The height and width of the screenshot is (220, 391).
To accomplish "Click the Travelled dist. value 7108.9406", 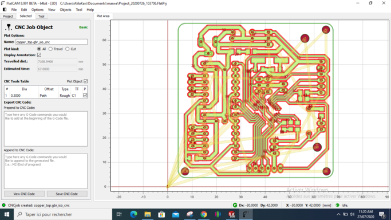I will pyautogui.click(x=57, y=61).
